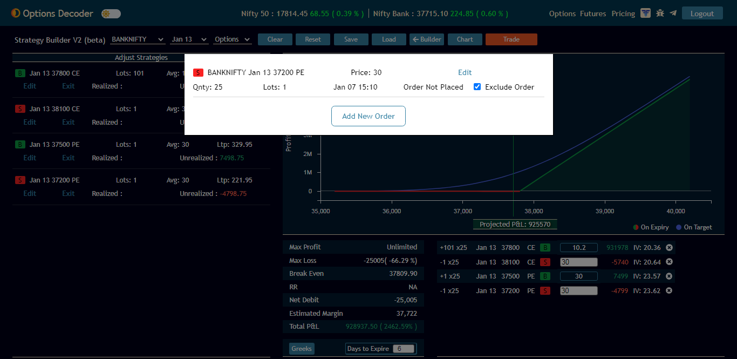Click Break Even value 37809.90
Screen dimensions: 737x359
click(403, 273)
